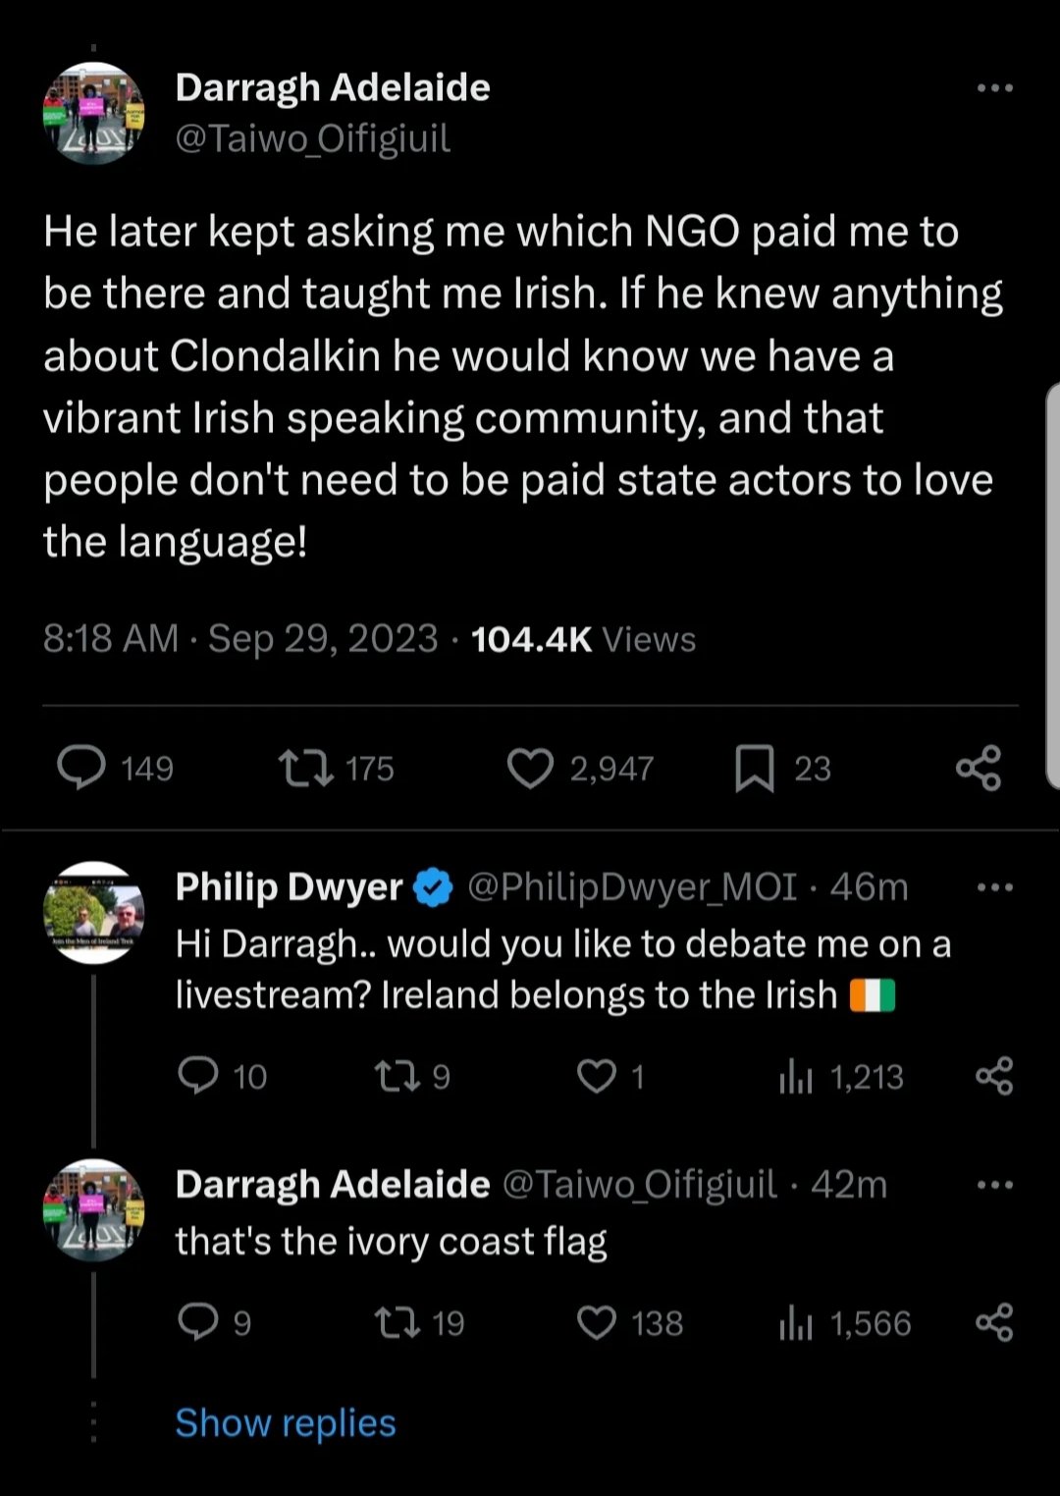The height and width of the screenshot is (1496, 1060).
Task: Like the 'ivory coast flag' reply
Action: [x=596, y=1323]
